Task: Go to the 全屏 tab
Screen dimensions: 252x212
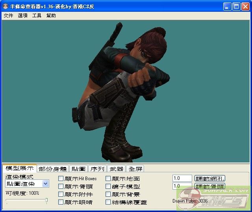Action: click(x=135, y=169)
